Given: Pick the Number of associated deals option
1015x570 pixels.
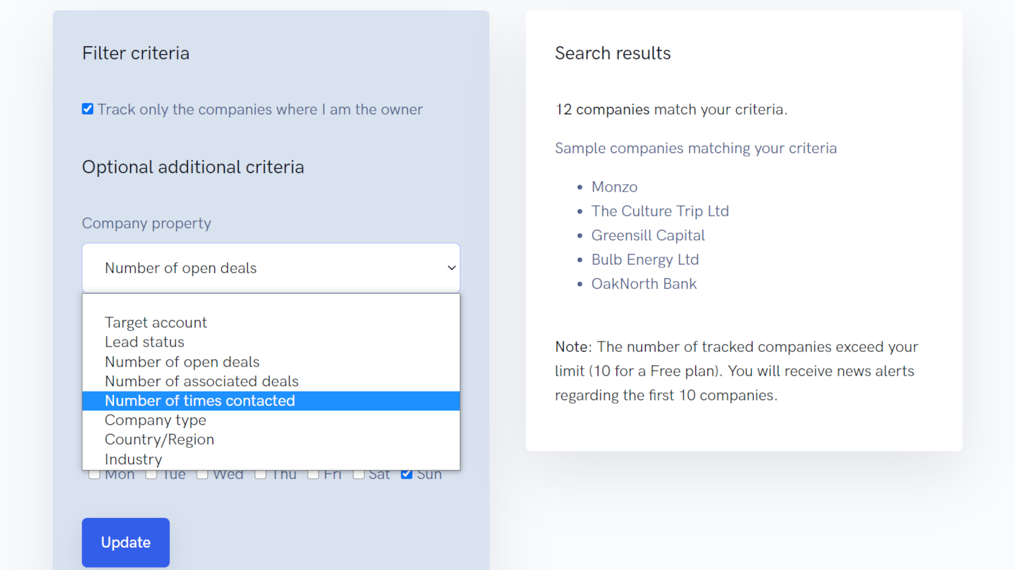Looking at the screenshot, I should pos(202,381).
